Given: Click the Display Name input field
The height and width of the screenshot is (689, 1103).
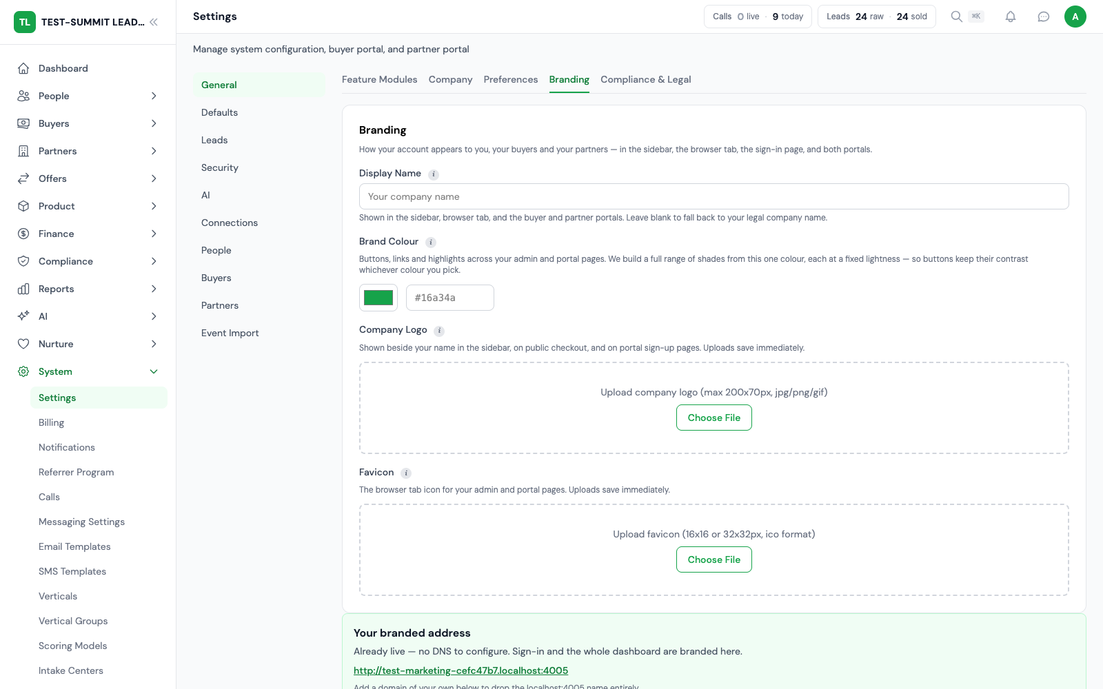Looking at the screenshot, I should pyautogui.click(x=714, y=196).
